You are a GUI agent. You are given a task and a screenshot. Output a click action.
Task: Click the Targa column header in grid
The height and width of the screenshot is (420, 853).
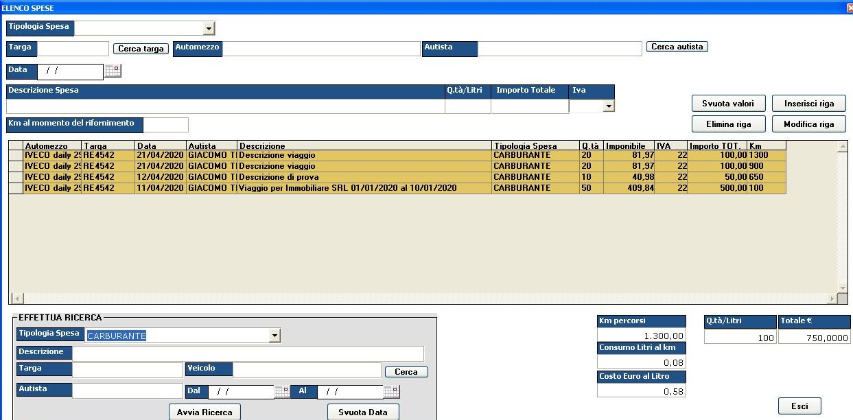coord(108,146)
